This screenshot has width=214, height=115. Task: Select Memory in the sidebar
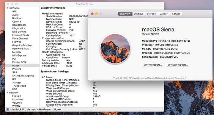pos(17,52)
